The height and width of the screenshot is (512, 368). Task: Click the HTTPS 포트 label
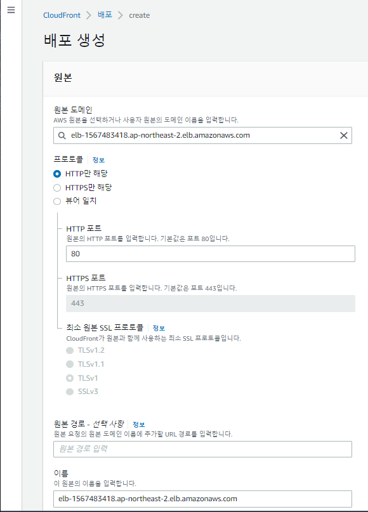(86, 278)
